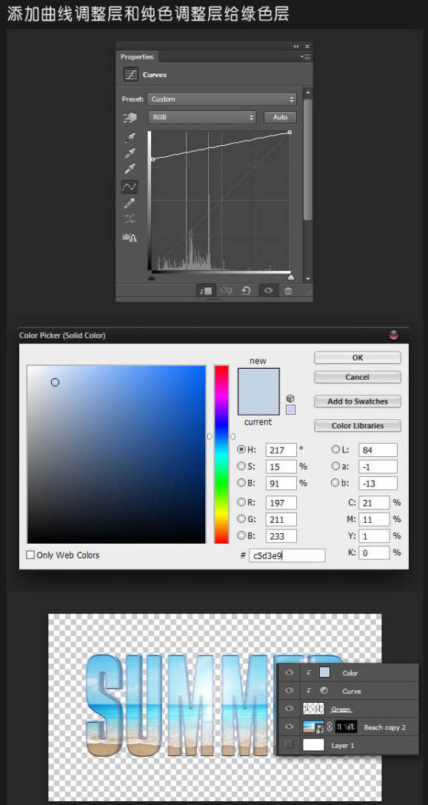Open the Preset Custom dropdown
This screenshot has width=428, height=805.
221,99
